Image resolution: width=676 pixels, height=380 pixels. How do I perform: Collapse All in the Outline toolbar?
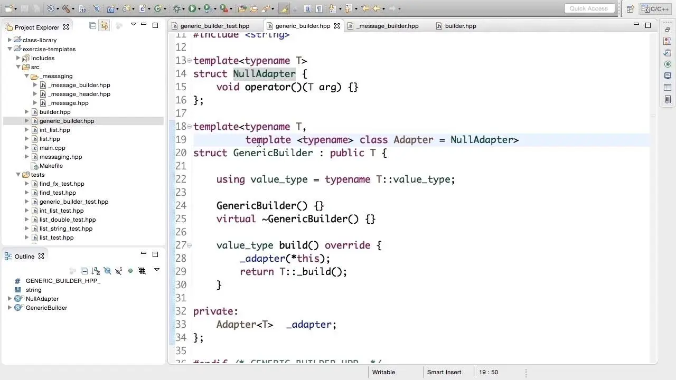tap(84, 271)
